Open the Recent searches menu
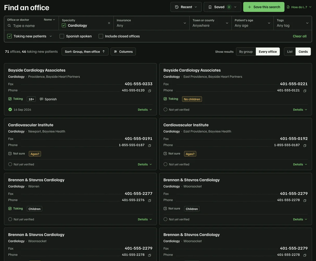 [186, 7]
